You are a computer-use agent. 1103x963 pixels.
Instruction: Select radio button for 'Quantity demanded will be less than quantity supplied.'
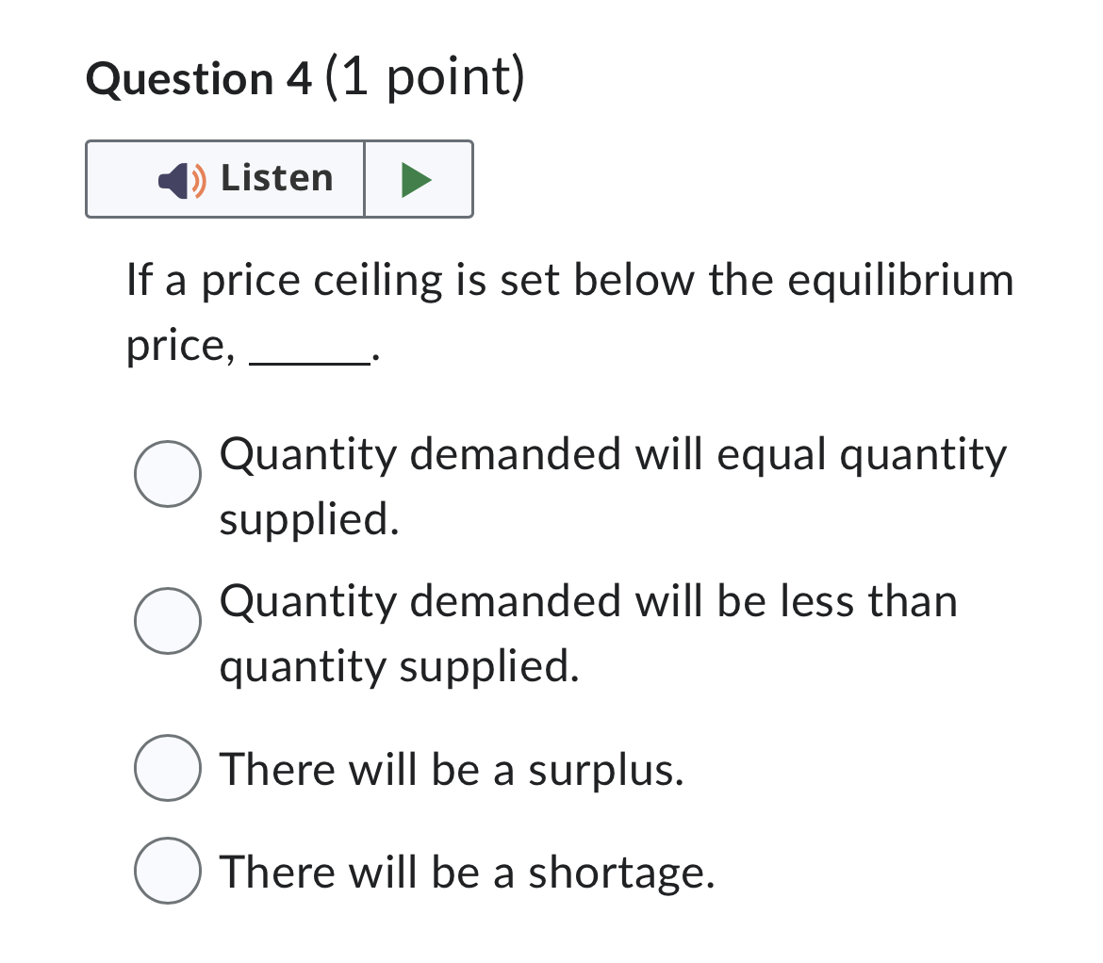168,620
